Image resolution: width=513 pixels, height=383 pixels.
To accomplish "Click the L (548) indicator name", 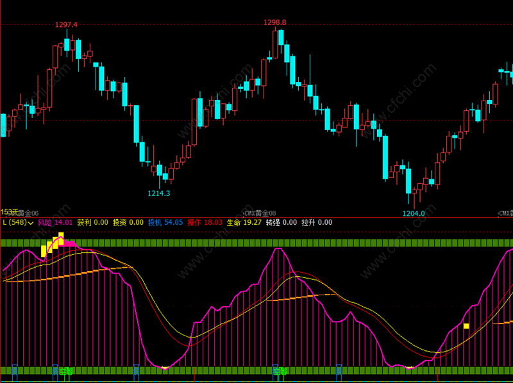I will 15,222.
